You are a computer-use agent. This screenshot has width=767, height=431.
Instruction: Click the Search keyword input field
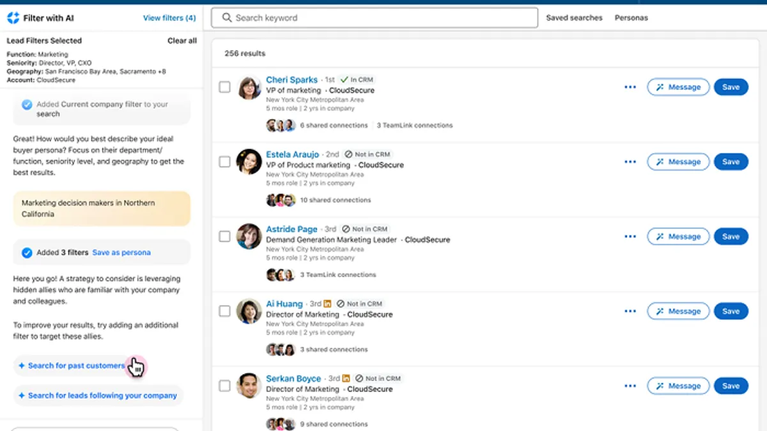375,18
